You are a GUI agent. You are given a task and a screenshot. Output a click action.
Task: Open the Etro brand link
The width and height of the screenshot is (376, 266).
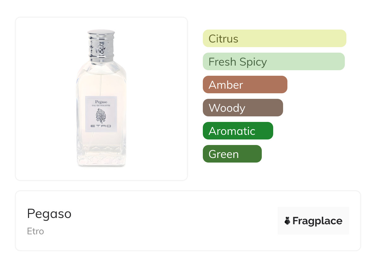click(36, 231)
